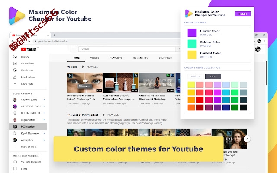
Task: Open Auto-Generate Beautiful Patterns video thumbnail
Action: pyautogui.click(x=121, y=83)
